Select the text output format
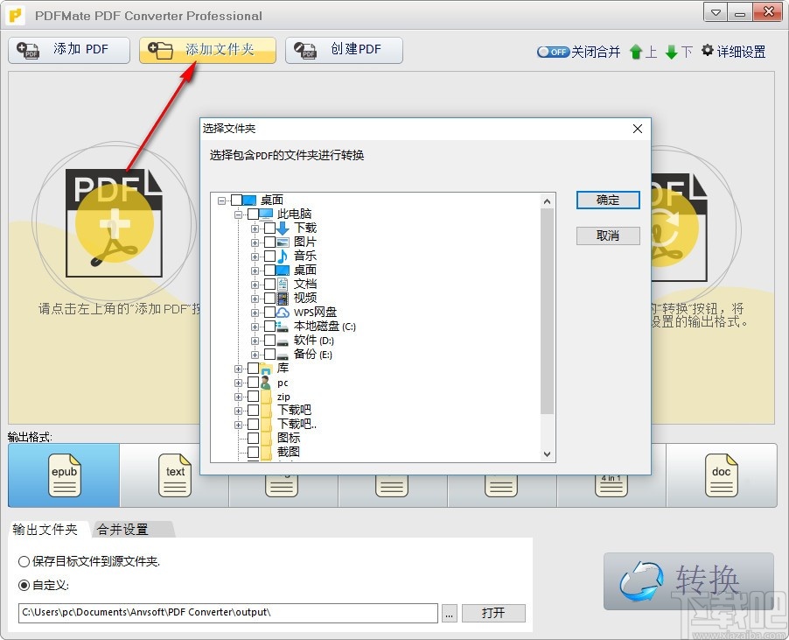Screen dimensions: 789x640 pyautogui.click(x=175, y=475)
